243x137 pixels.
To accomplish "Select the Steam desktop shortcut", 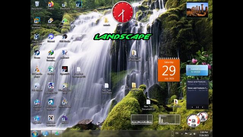I will tap(37, 54).
